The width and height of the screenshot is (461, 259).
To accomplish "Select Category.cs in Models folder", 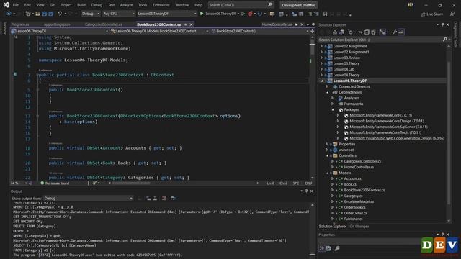I will [x=353, y=196].
